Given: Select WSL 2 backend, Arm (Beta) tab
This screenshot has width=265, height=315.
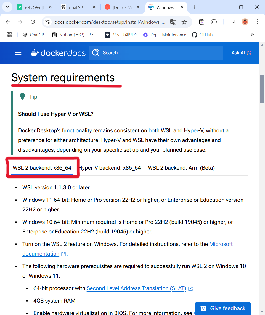Looking at the screenshot, I should coord(181,168).
